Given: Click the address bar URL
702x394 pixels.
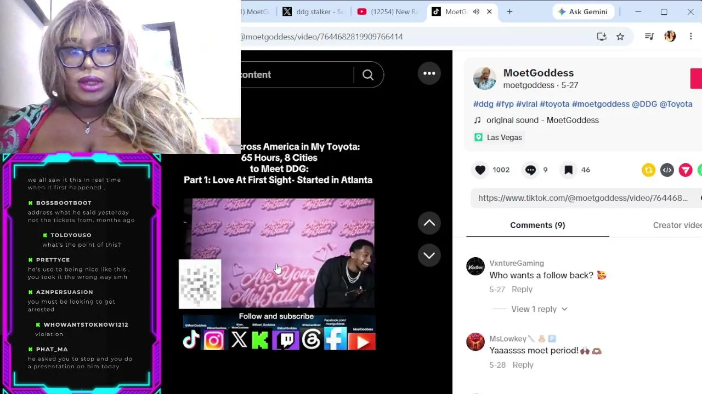Looking at the screenshot, I should (321, 37).
